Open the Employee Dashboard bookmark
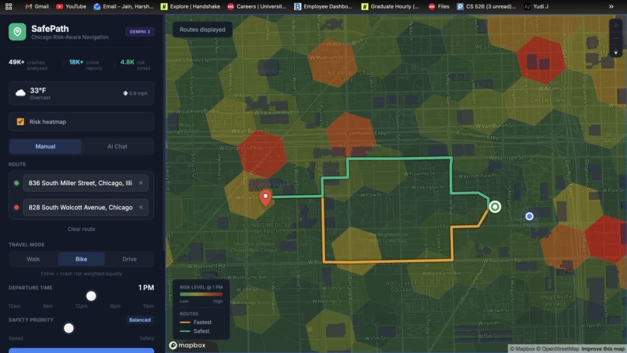 (x=323, y=6)
